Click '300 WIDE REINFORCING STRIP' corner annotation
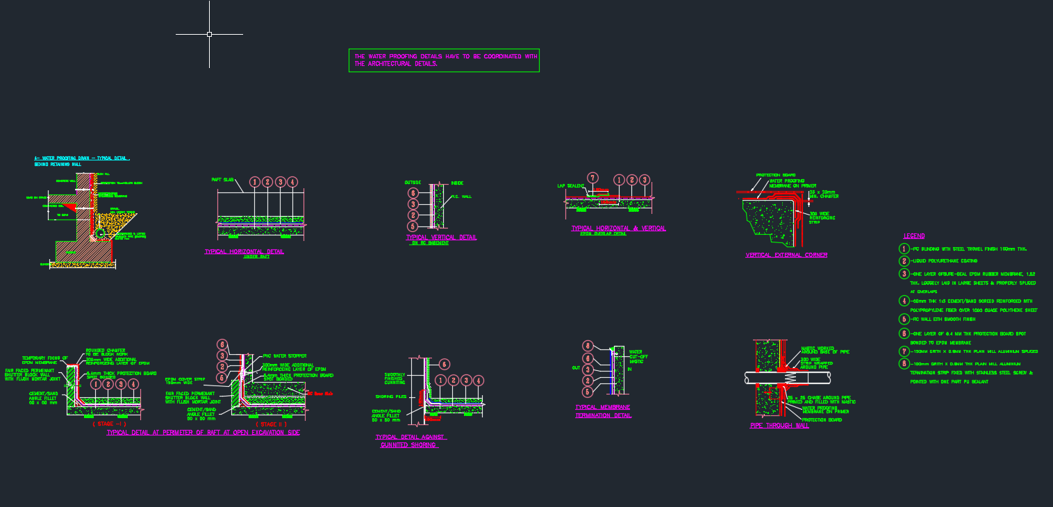Screen dimensions: 1053x507 click(x=823, y=217)
